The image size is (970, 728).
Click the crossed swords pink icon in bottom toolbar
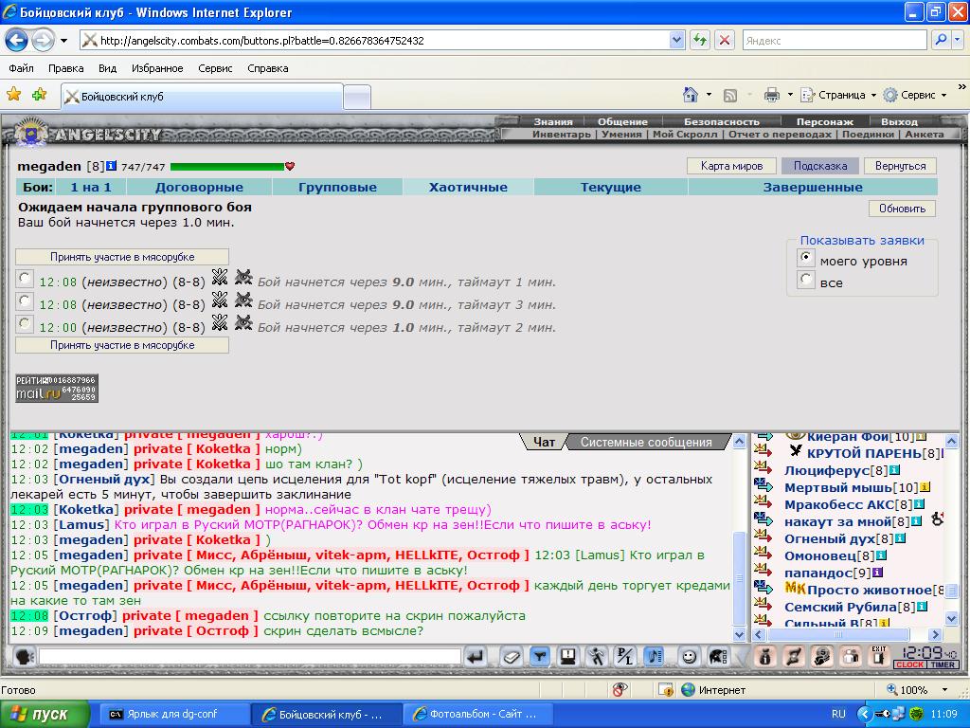click(794, 656)
